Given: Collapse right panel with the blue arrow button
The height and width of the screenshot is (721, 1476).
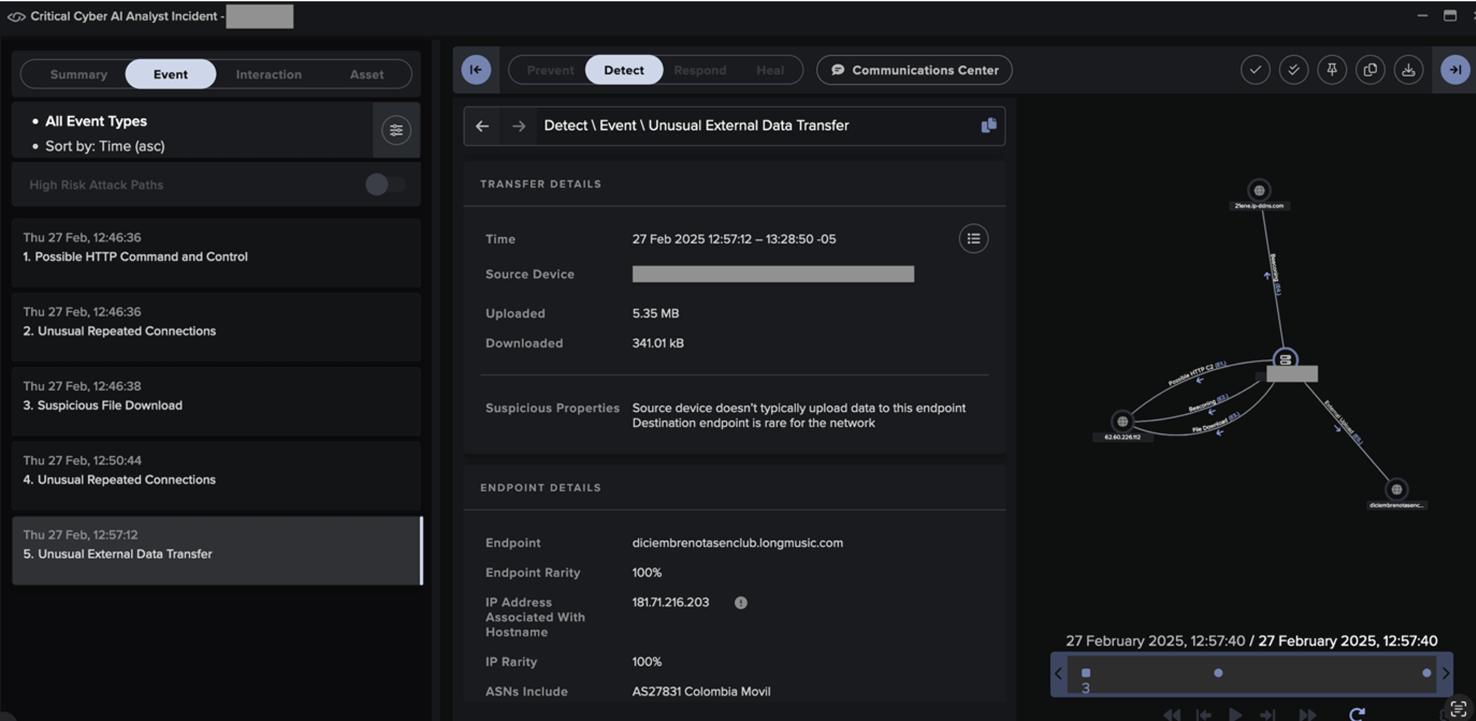Looking at the screenshot, I should point(1455,70).
